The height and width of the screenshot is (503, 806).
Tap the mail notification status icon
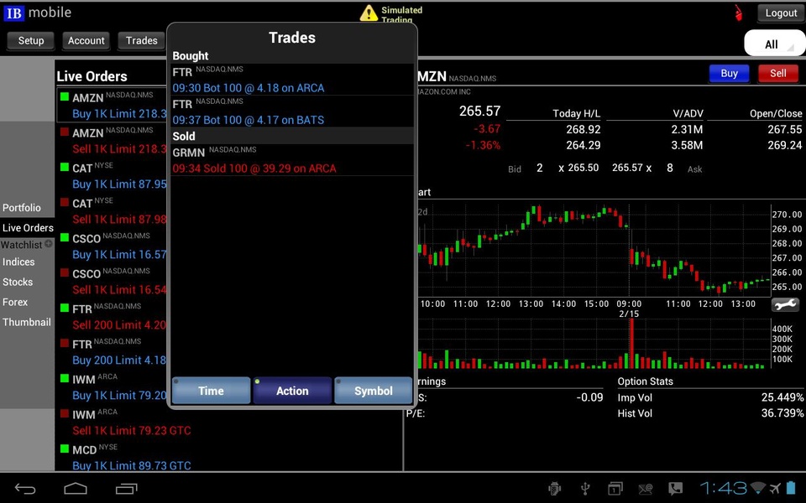pyautogui.click(x=645, y=488)
